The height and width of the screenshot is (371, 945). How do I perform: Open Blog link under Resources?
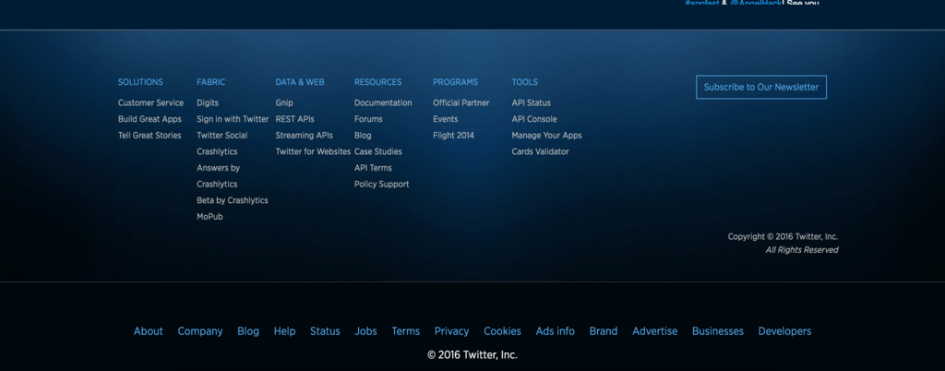tap(363, 136)
